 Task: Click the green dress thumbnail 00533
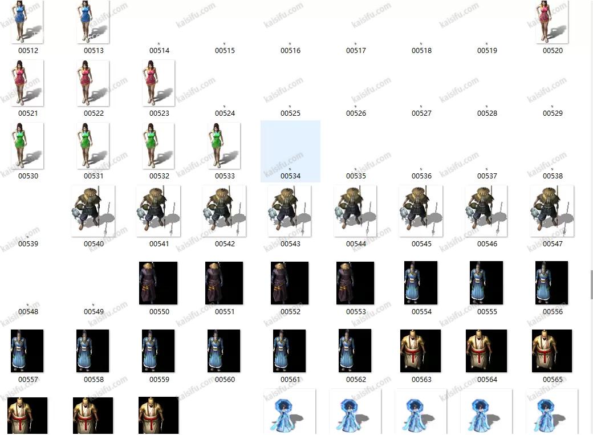(224, 146)
